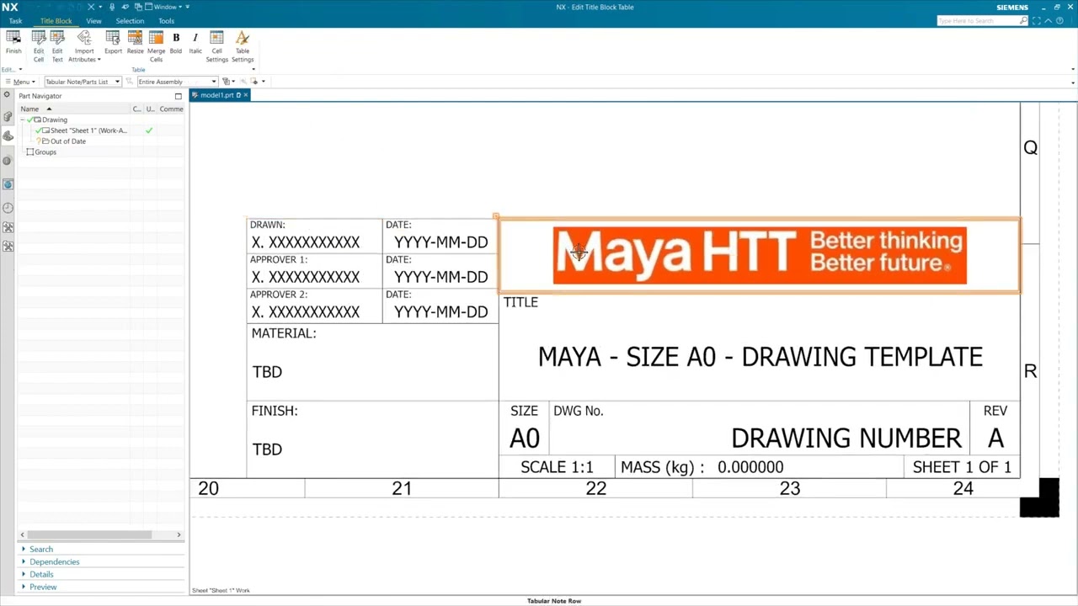Open the Tools ribbon tab
This screenshot has width=1078, height=606.
pos(167,21)
